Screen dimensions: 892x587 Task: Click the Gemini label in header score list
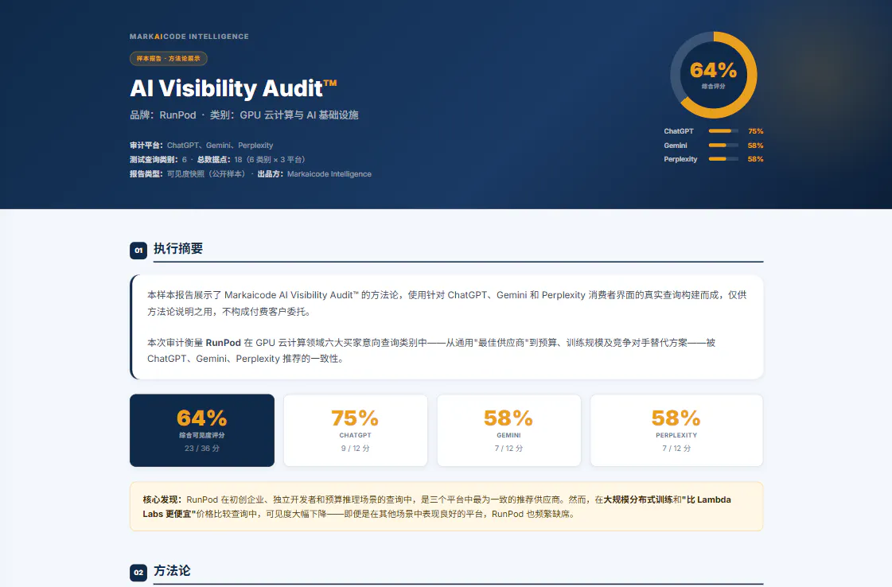click(x=676, y=146)
